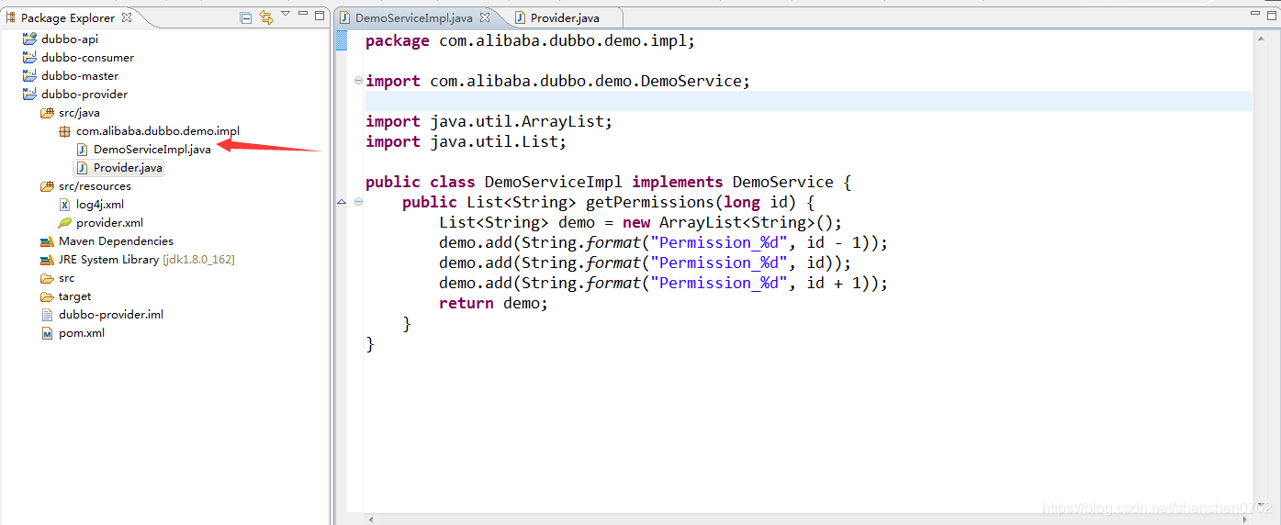The width and height of the screenshot is (1281, 525).
Task: Click the pom.xml Maven file icon
Action: coord(47,333)
